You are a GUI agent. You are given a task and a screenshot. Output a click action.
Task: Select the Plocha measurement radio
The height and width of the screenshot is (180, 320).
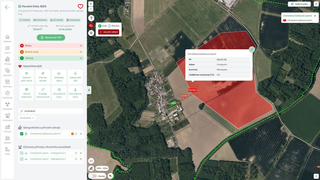pos(110,26)
